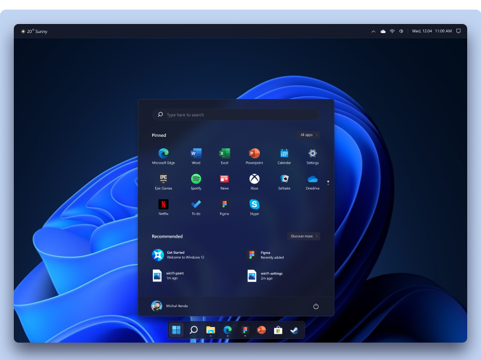Click the Type here to search field
The image size is (481, 360).
click(236, 115)
